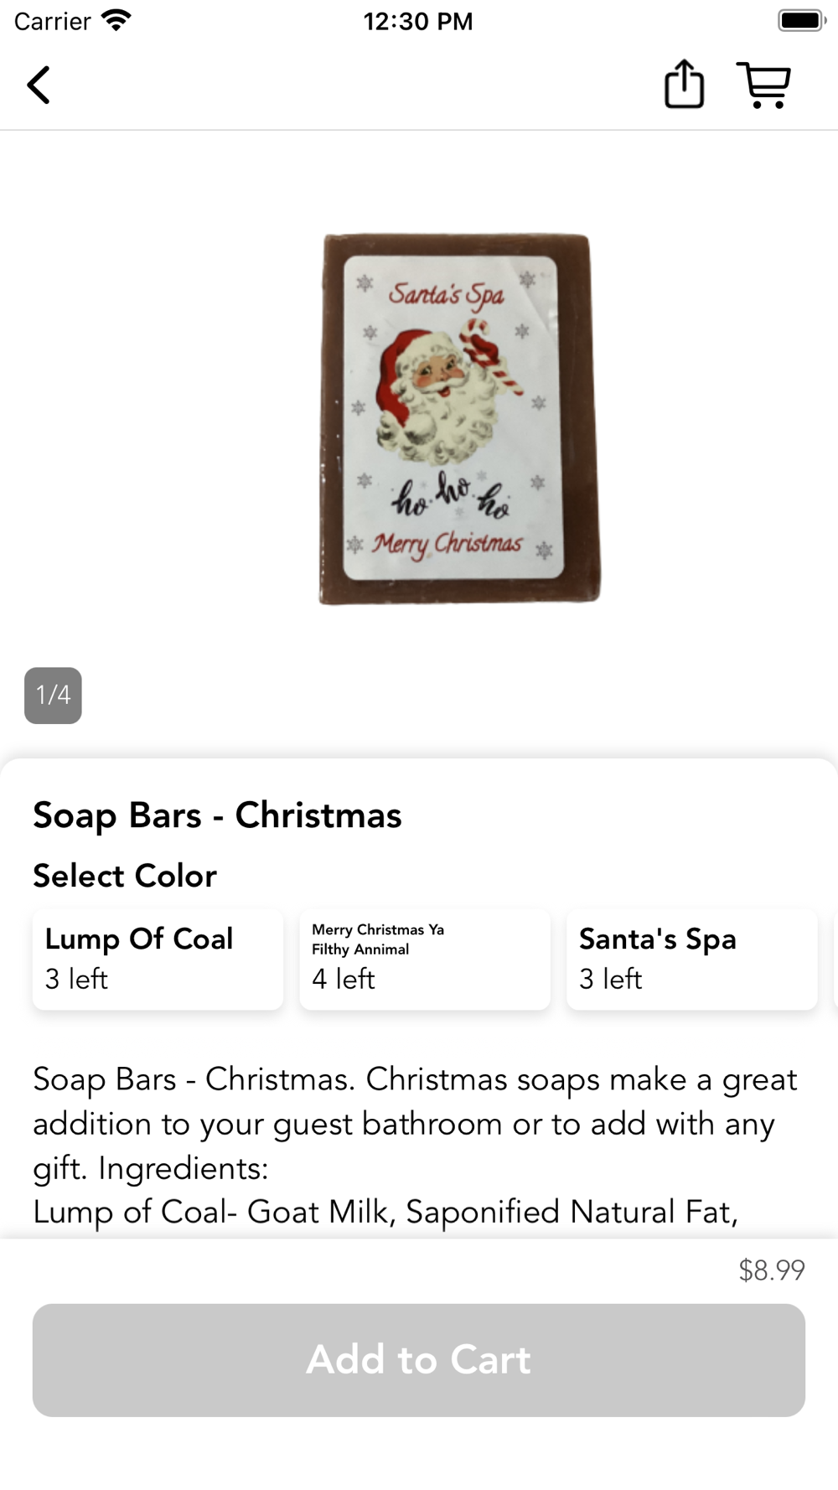Tap the $8.99 price label
The height and width of the screenshot is (1490, 838).
[x=771, y=1270]
